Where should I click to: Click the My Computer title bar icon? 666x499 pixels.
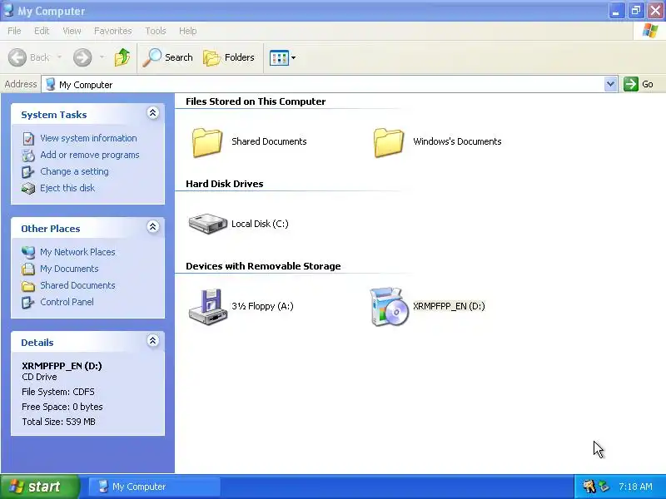tap(8, 10)
